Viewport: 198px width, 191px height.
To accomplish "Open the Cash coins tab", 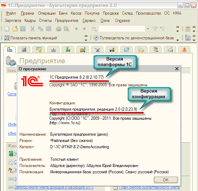I will (39, 50).
